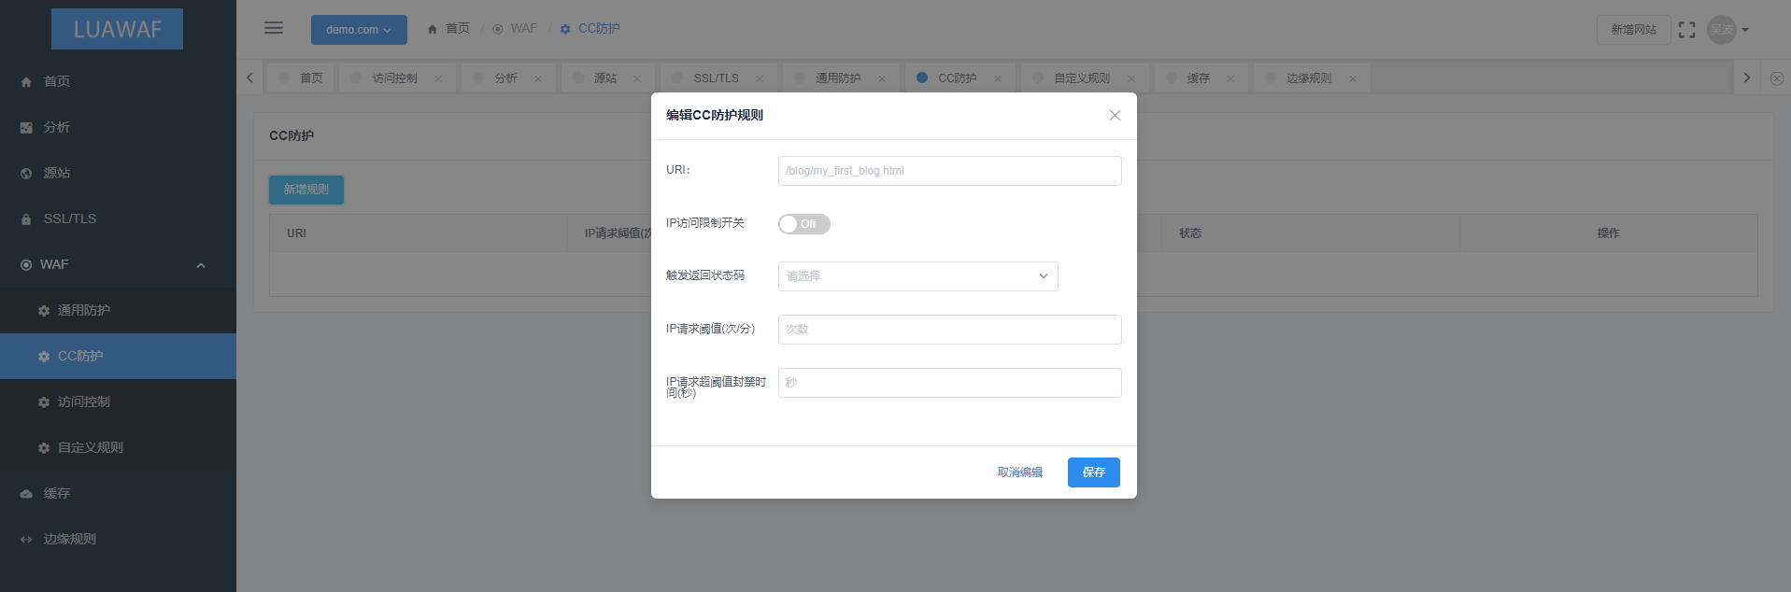Close the 分析 tab
1791x592 pixels.
click(538, 78)
